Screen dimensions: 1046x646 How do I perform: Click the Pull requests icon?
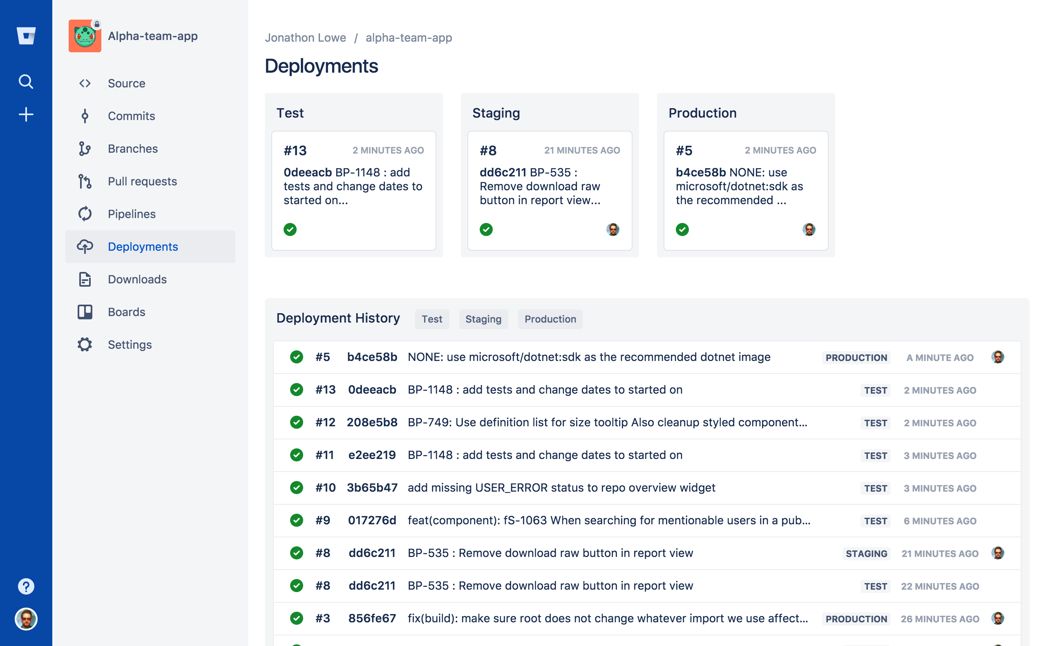click(x=85, y=181)
